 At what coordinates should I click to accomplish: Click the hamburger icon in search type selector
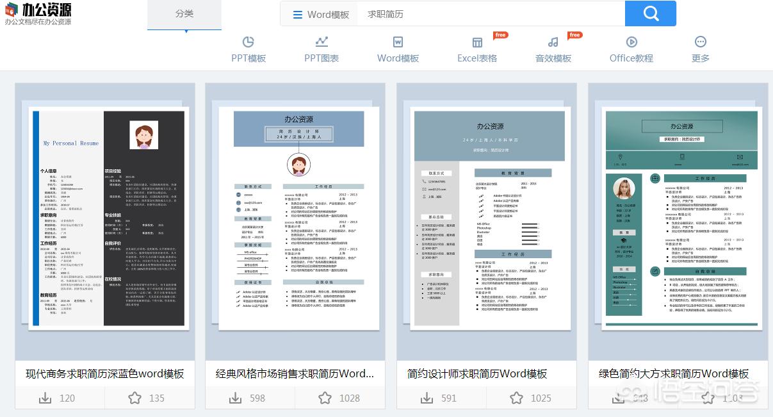pyautogui.click(x=298, y=14)
